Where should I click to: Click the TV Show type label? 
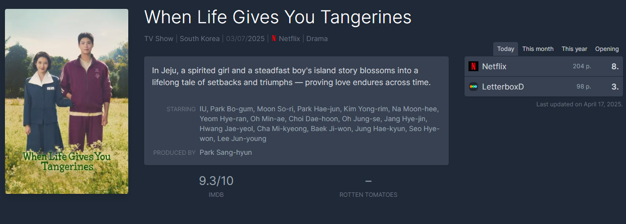pyautogui.click(x=159, y=39)
